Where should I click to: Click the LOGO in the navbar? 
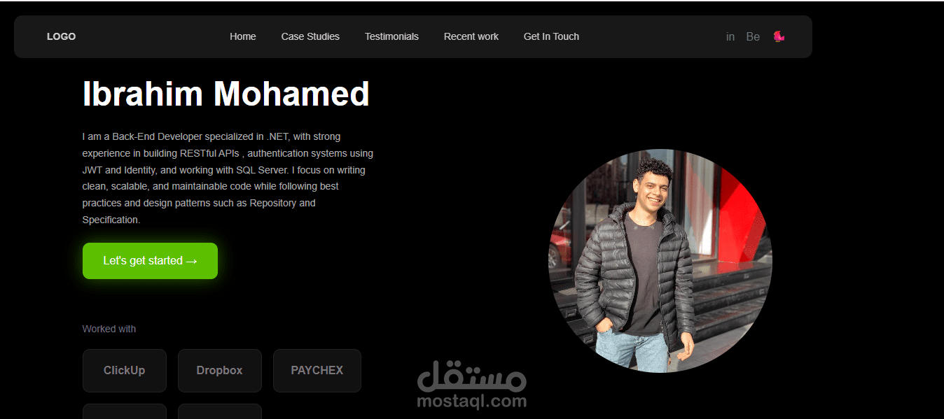(61, 36)
